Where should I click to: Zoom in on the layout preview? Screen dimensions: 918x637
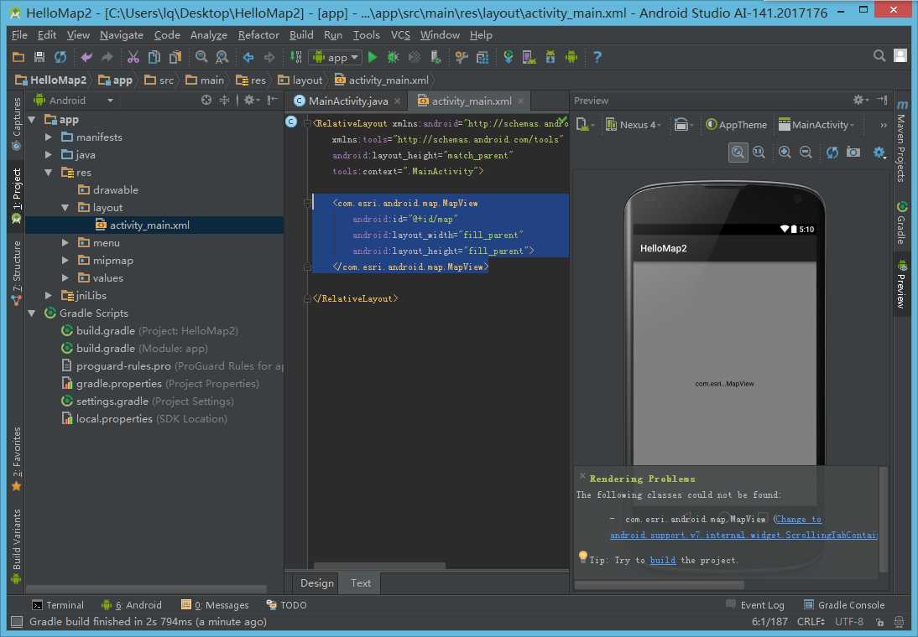pyautogui.click(x=785, y=152)
